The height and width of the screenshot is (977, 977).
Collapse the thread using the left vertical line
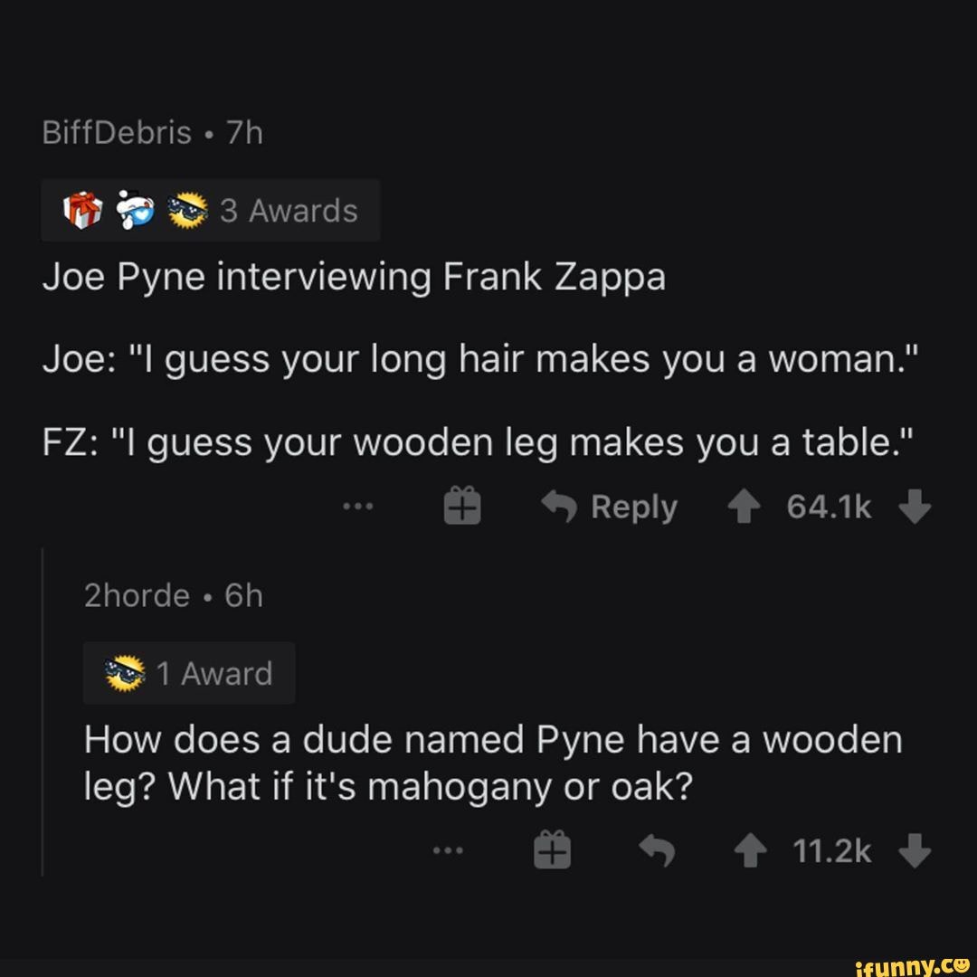coord(43,712)
